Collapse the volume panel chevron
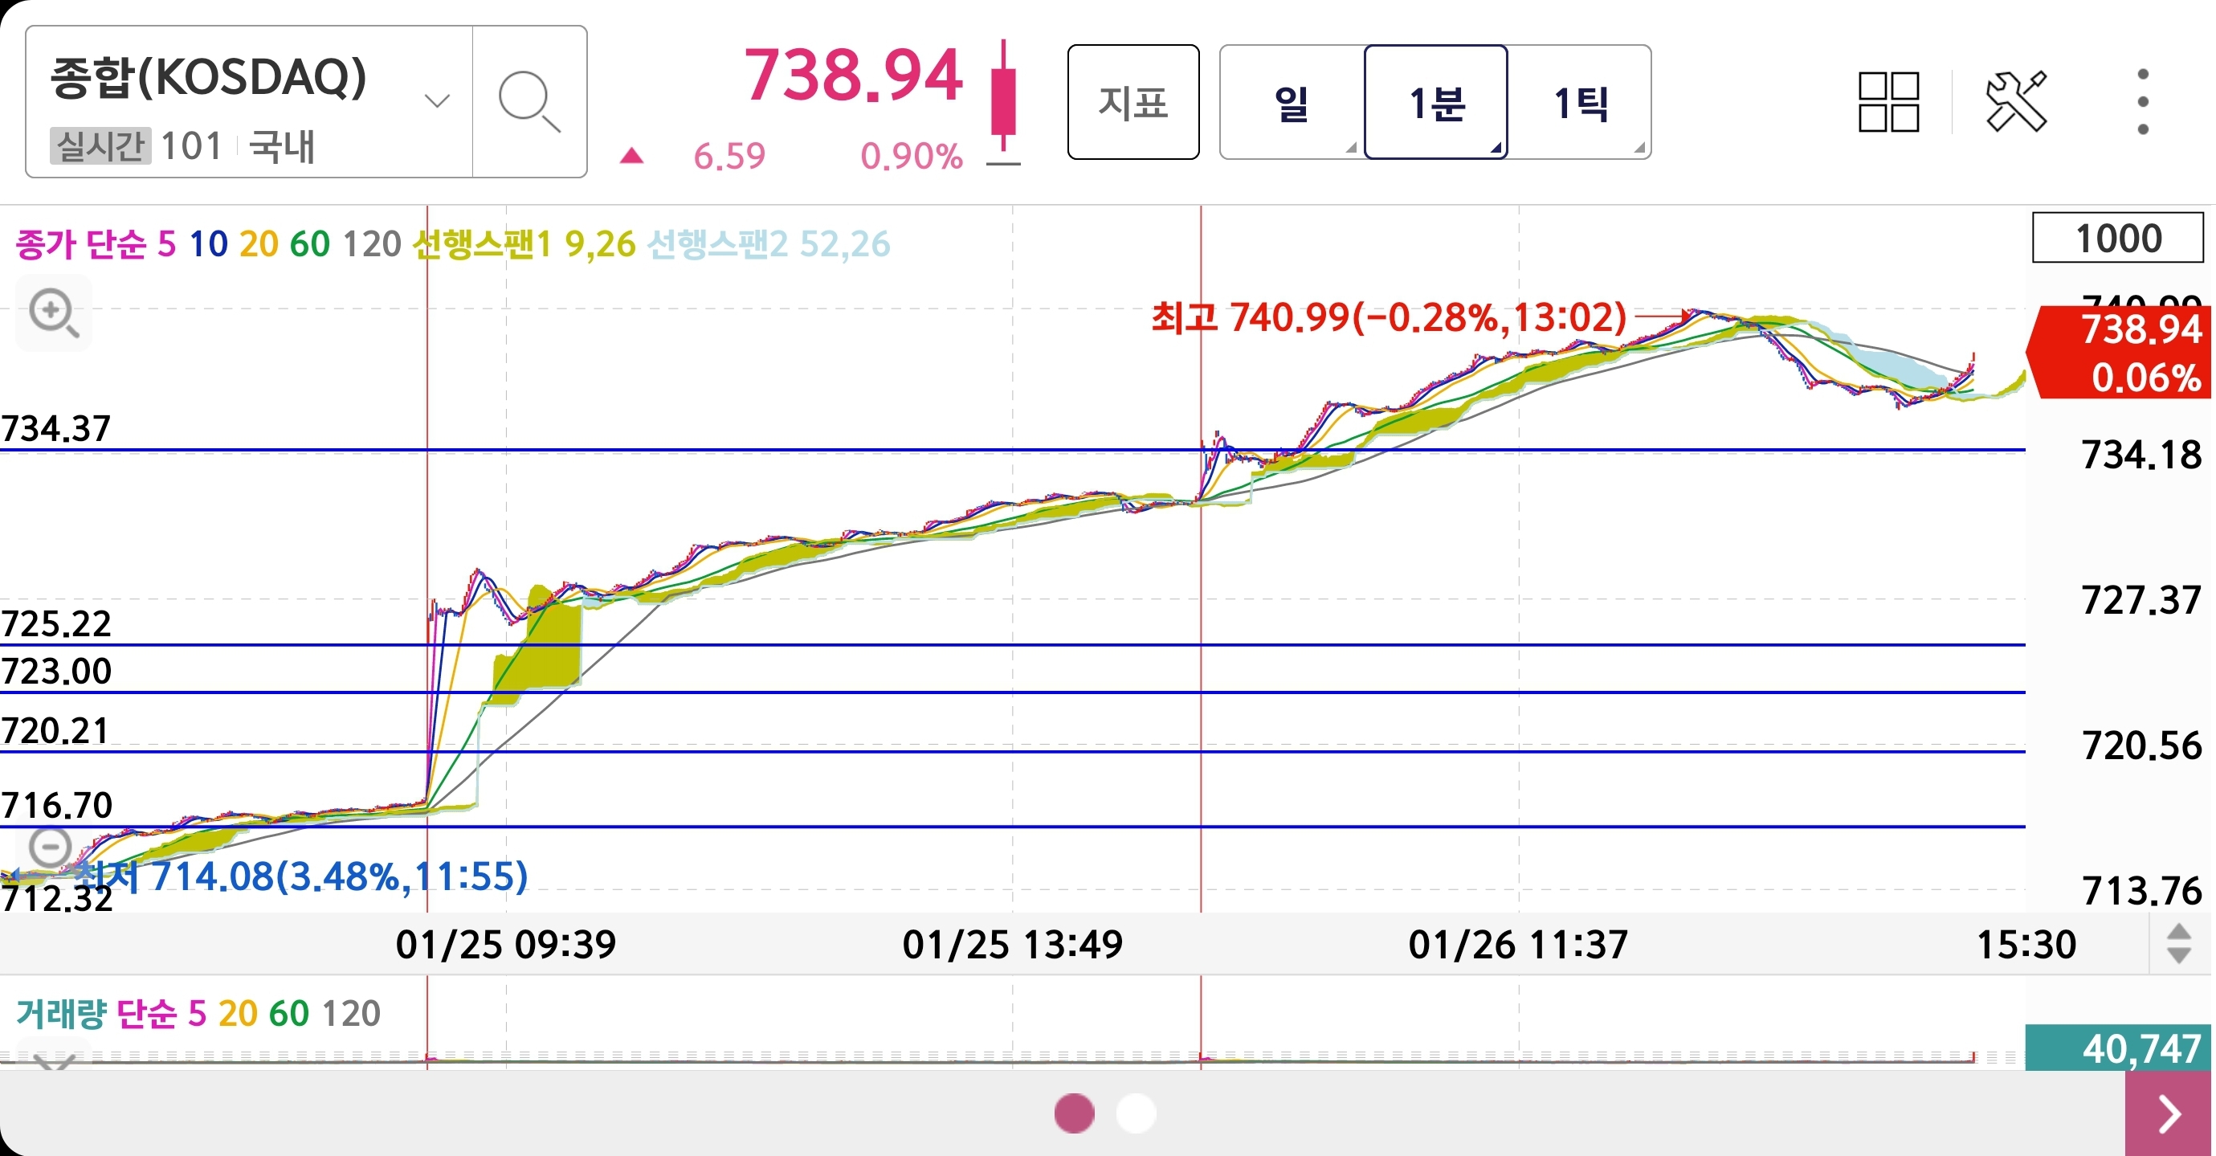 pyautogui.click(x=53, y=1060)
